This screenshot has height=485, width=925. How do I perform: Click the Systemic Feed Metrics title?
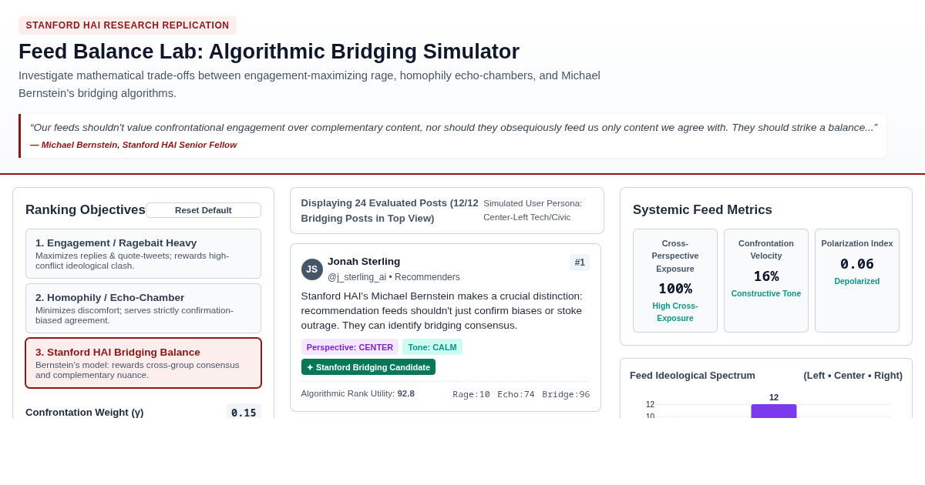(x=702, y=210)
